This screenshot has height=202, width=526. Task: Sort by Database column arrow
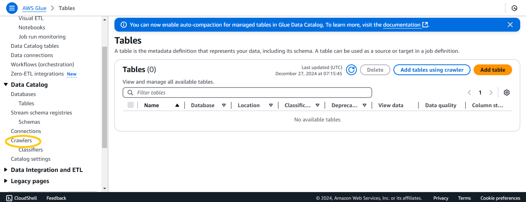click(224, 105)
